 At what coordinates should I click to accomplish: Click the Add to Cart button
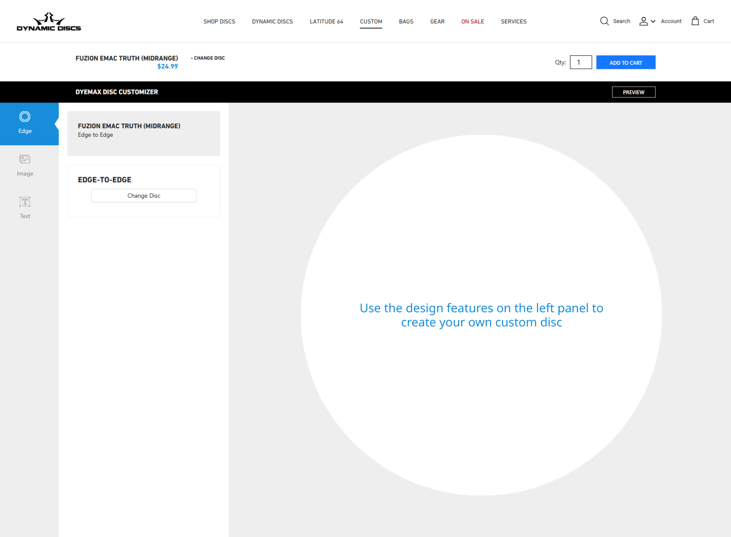pyautogui.click(x=625, y=62)
